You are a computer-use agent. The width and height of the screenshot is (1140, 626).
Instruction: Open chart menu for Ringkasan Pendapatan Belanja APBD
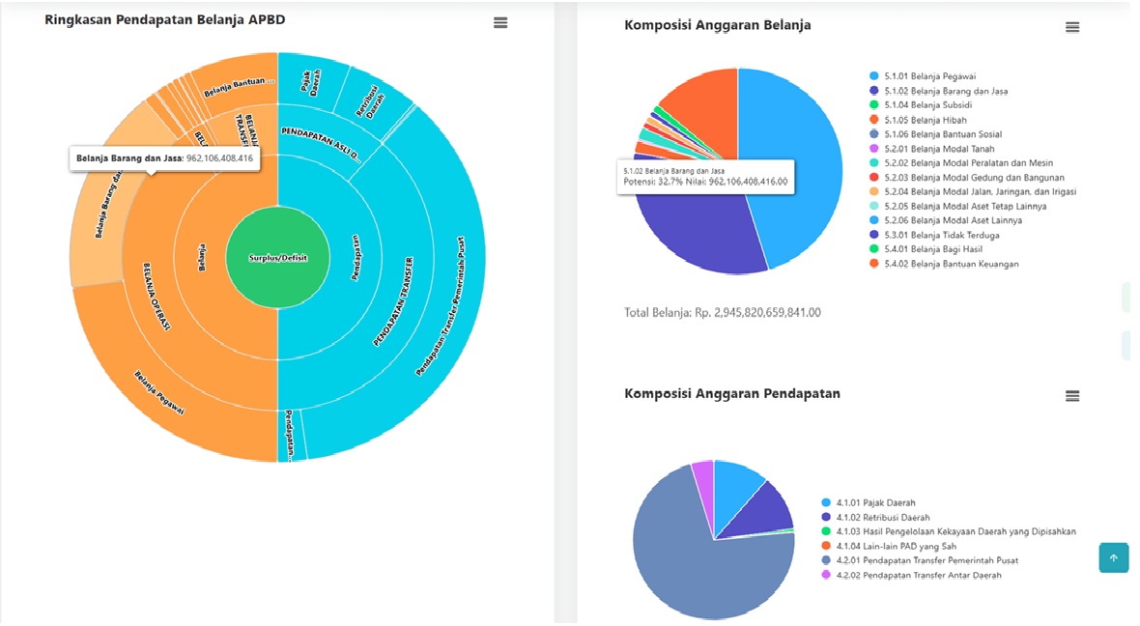pyautogui.click(x=500, y=23)
